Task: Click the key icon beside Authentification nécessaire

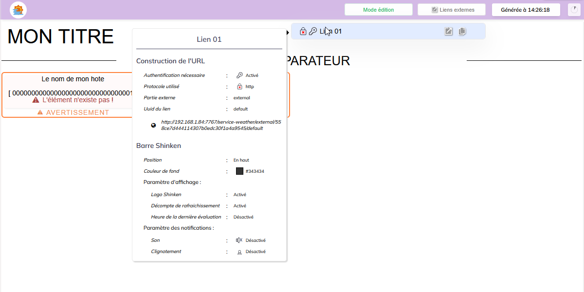Action: tap(239, 75)
